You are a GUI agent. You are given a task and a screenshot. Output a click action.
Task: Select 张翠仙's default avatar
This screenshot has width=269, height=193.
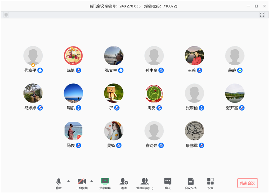pos(194,93)
